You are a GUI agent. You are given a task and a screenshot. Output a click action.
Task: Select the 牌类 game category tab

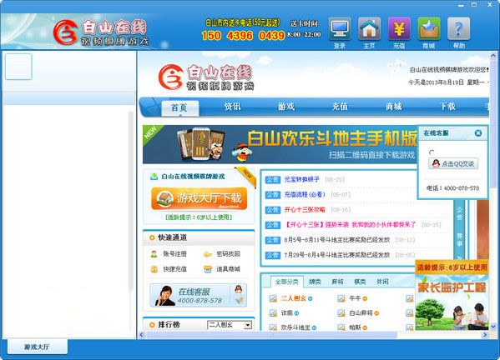pos(315,282)
